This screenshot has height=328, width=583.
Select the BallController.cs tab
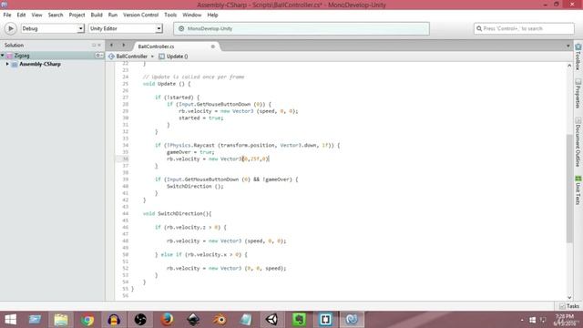[156, 46]
